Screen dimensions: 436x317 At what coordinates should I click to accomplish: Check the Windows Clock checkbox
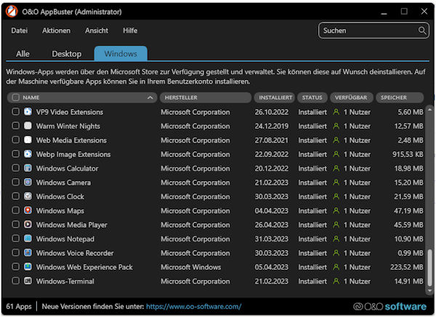[15, 196]
